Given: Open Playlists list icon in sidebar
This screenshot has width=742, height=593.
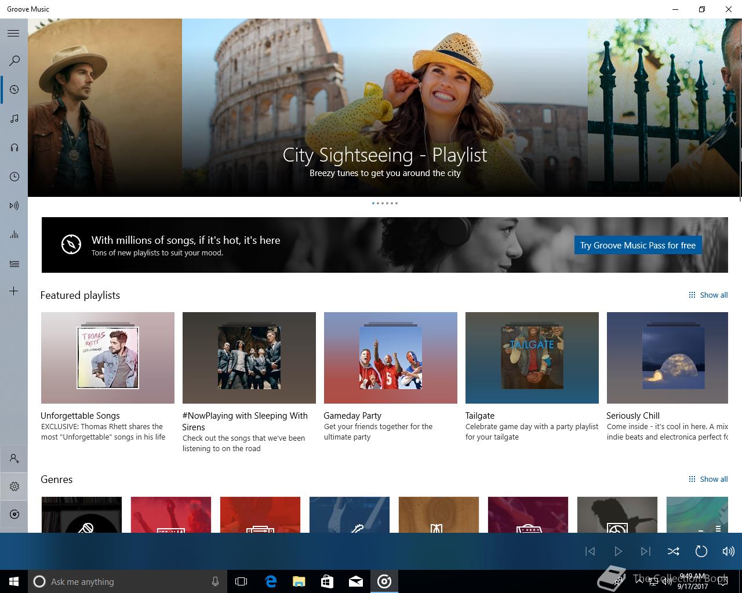Looking at the screenshot, I should click(14, 263).
